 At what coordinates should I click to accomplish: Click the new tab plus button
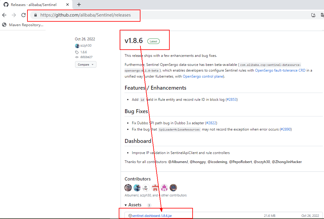(79, 5)
